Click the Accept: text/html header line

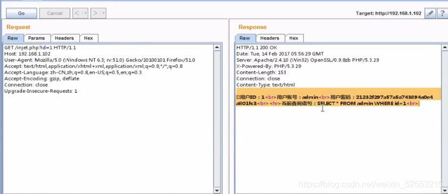(94, 66)
